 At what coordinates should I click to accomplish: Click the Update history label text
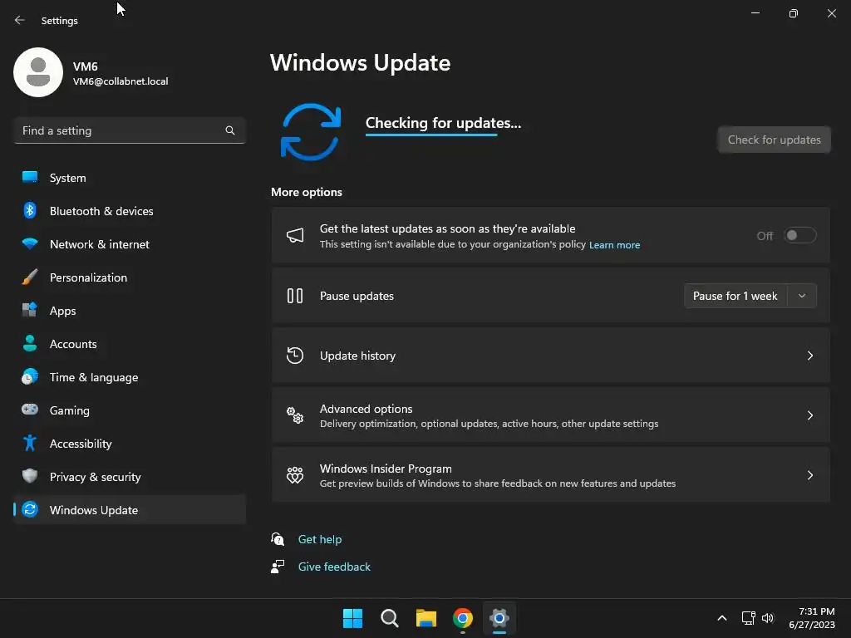click(357, 356)
